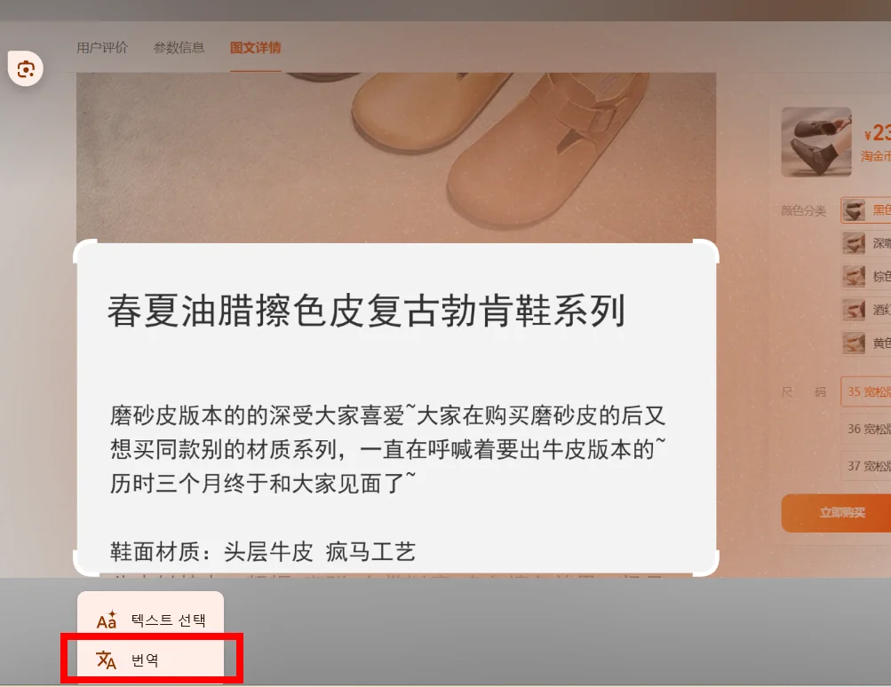Click the Aa text selection icon
The image size is (891, 687).
tap(107, 620)
